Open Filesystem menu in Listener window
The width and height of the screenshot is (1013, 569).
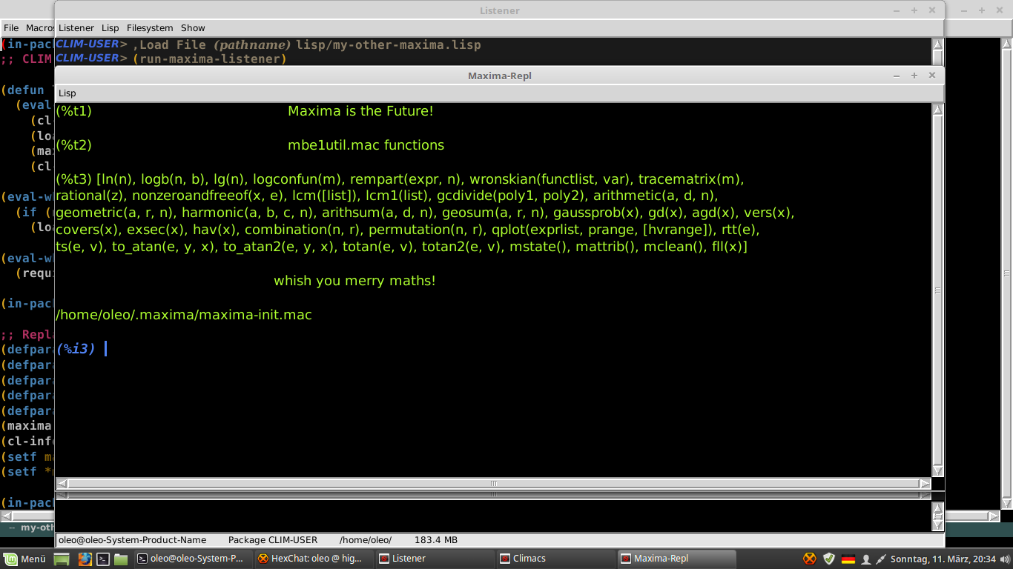(x=150, y=28)
